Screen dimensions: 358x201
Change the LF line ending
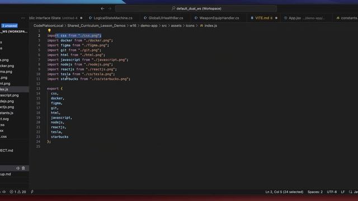[x=343, y=192]
